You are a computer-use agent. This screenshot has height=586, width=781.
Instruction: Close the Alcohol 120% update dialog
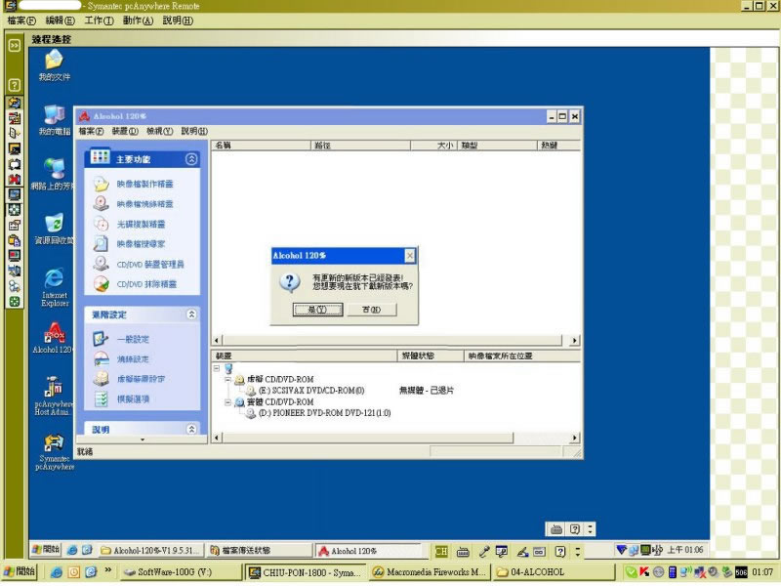tap(409, 256)
